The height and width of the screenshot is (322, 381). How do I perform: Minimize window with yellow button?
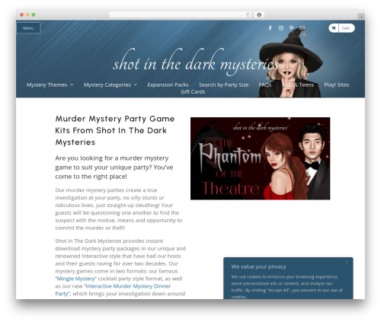[27, 14]
